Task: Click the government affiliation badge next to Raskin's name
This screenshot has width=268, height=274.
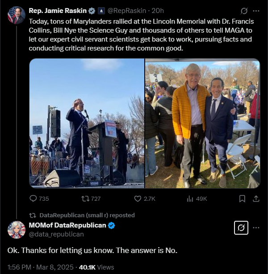Action: (101, 11)
